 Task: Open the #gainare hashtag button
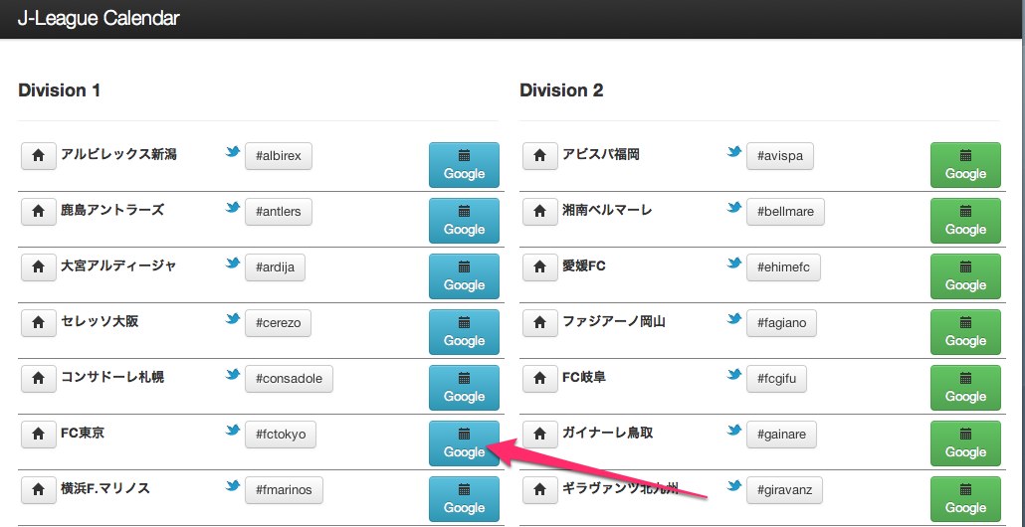(782, 434)
